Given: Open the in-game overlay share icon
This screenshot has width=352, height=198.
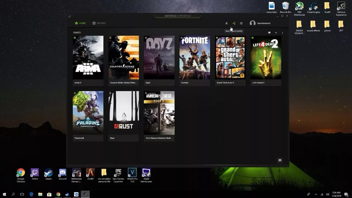Looking at the screenshot, I should (234, 23).
